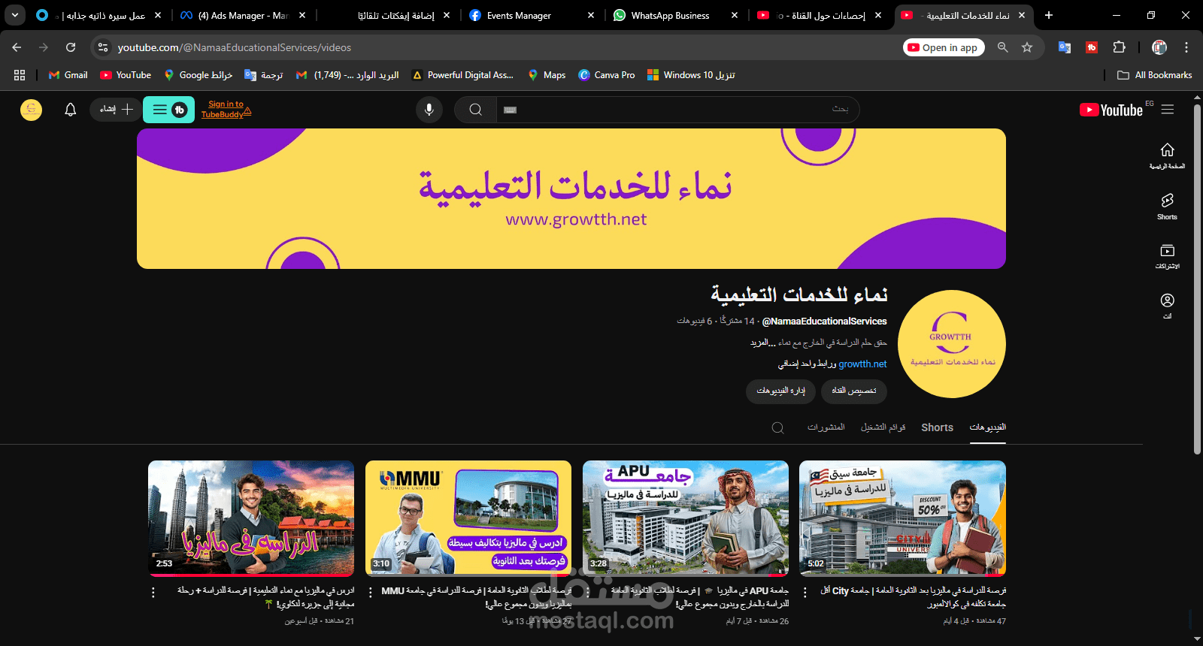The width and height of the screenshot is (1203, 646).
Task: Open the growtth.net channel link
Action: coord(862,364)
